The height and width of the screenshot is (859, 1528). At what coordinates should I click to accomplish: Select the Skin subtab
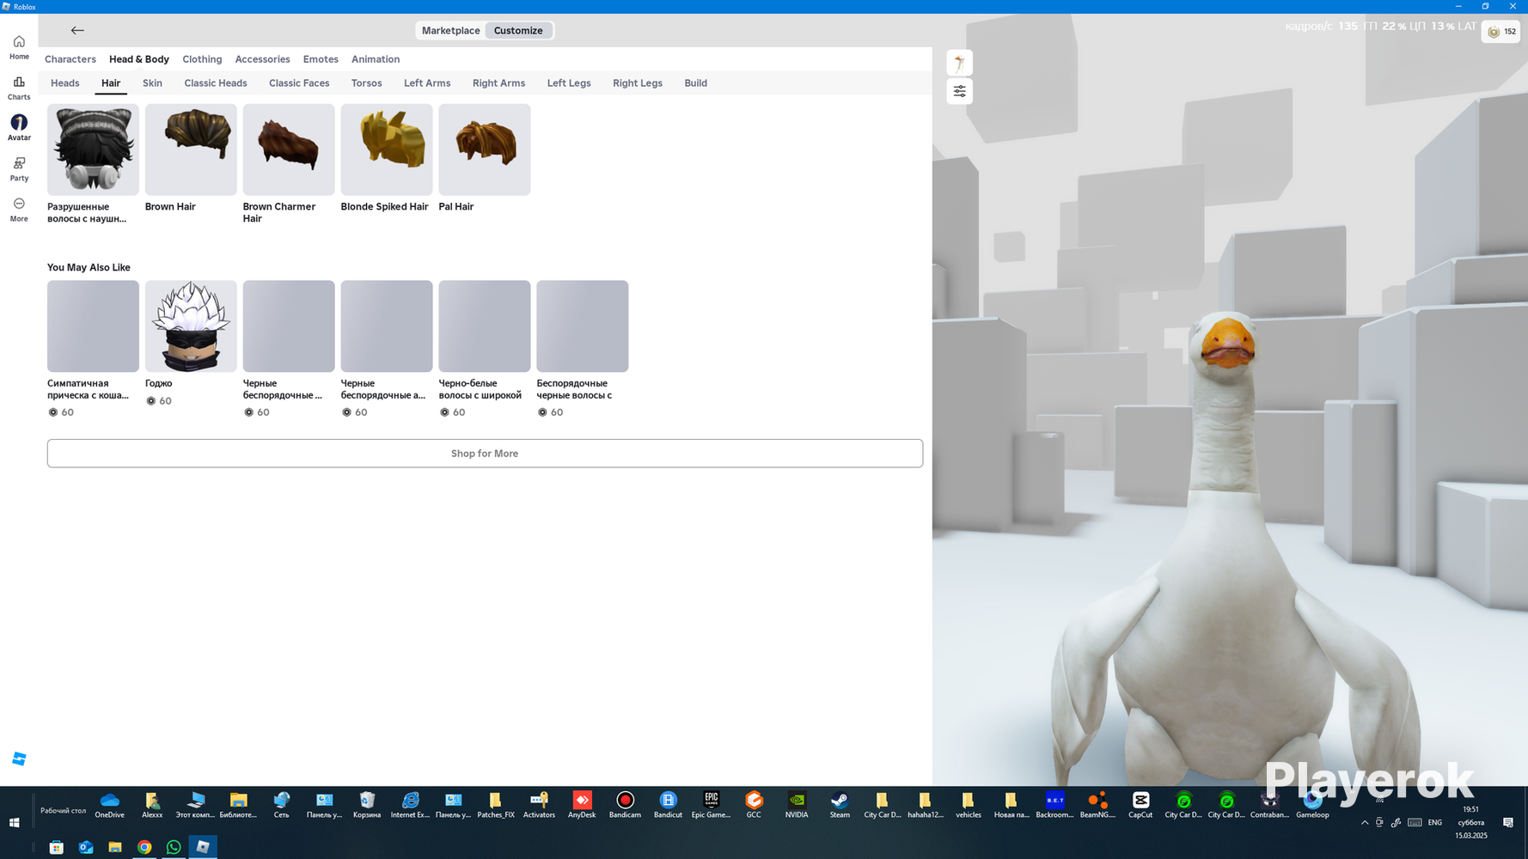click(152, 83)
